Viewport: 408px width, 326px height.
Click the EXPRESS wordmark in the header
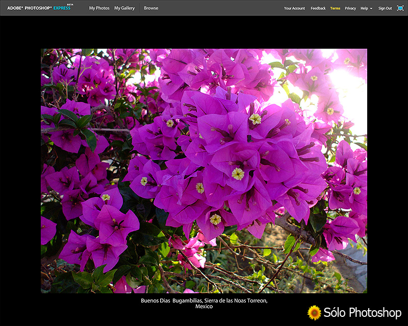tap(62, 8)
